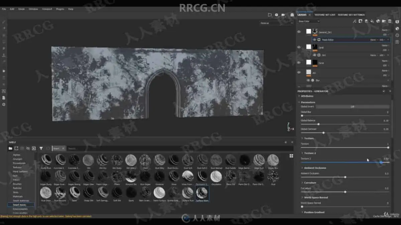Select the Mask Editor generator row
Viewport: 401px width, 225px height.
(x=351, y=40)
